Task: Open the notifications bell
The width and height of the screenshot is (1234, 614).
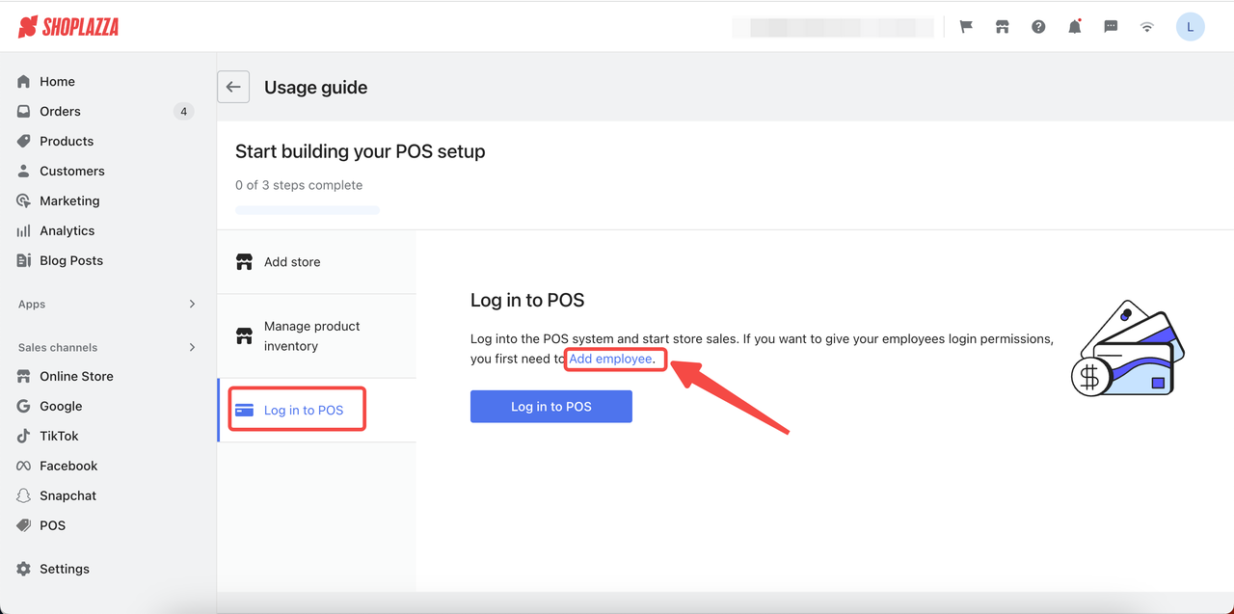Action: [1075, 27]
